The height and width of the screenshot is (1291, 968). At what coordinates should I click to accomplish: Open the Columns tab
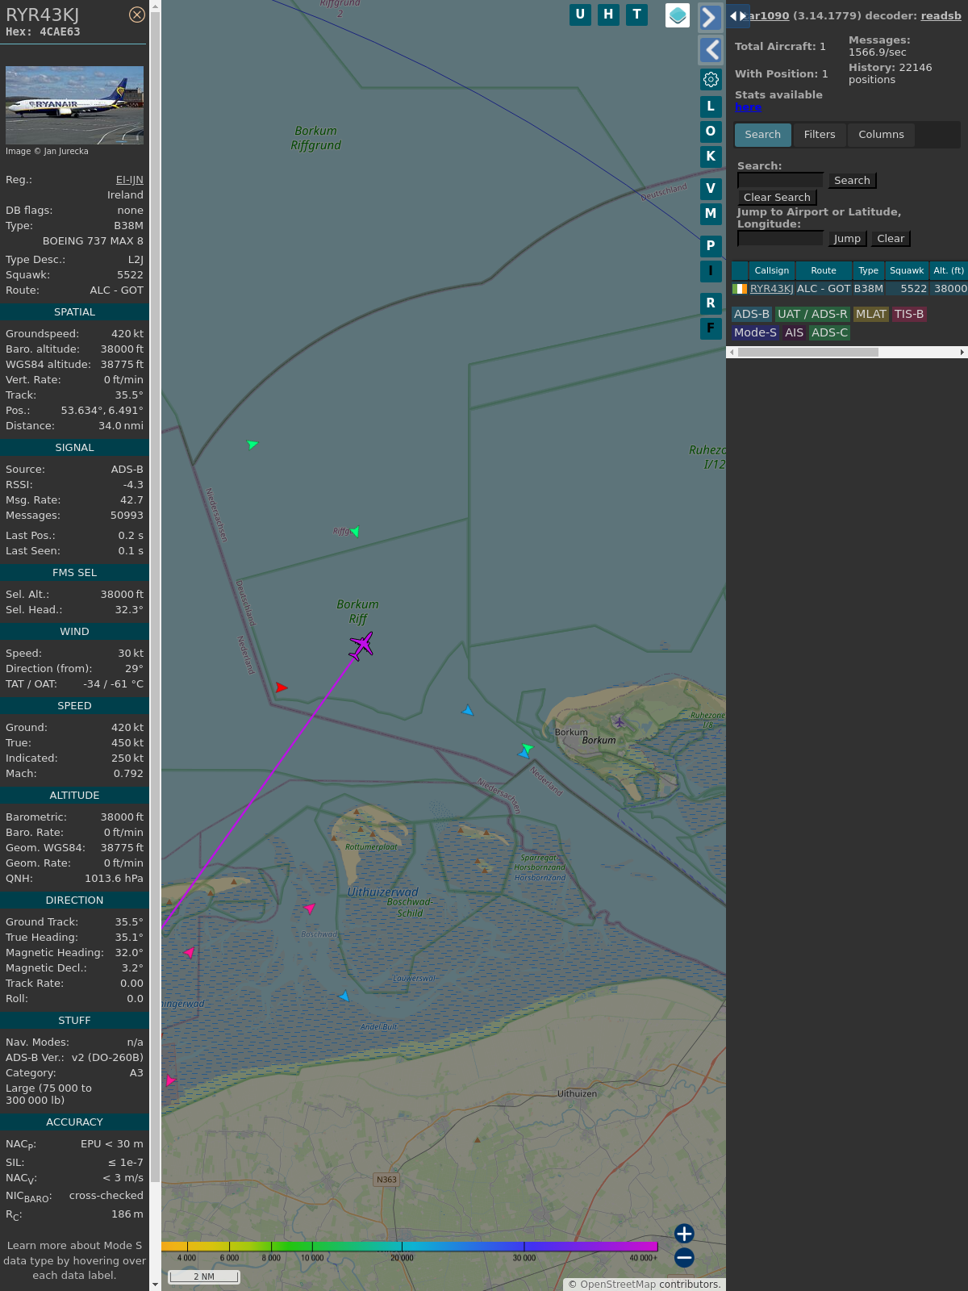881,135
